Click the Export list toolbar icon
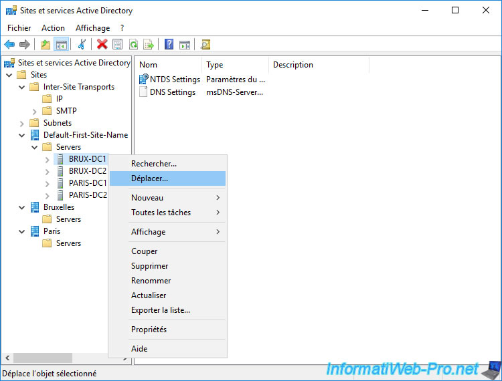This screenshot has width=502, height=381. tap(149, 45)
